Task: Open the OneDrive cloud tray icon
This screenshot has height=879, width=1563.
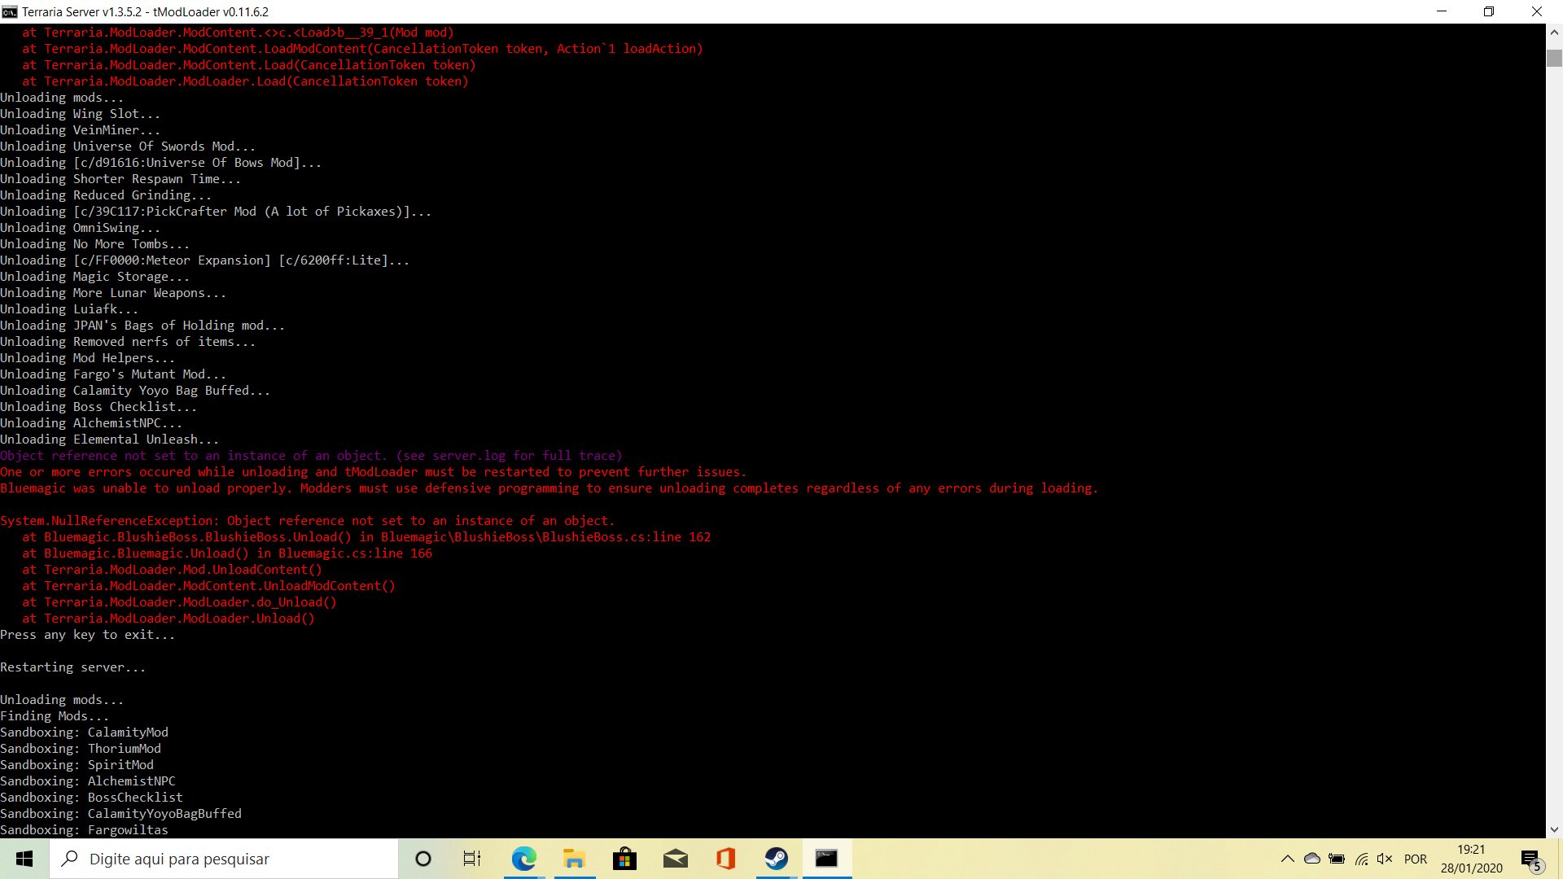Action: 1312,859
